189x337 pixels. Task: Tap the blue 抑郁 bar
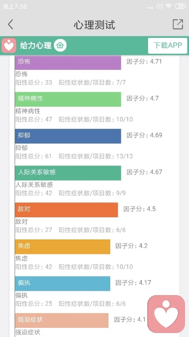pyautogui.click(x=68, y=136)
